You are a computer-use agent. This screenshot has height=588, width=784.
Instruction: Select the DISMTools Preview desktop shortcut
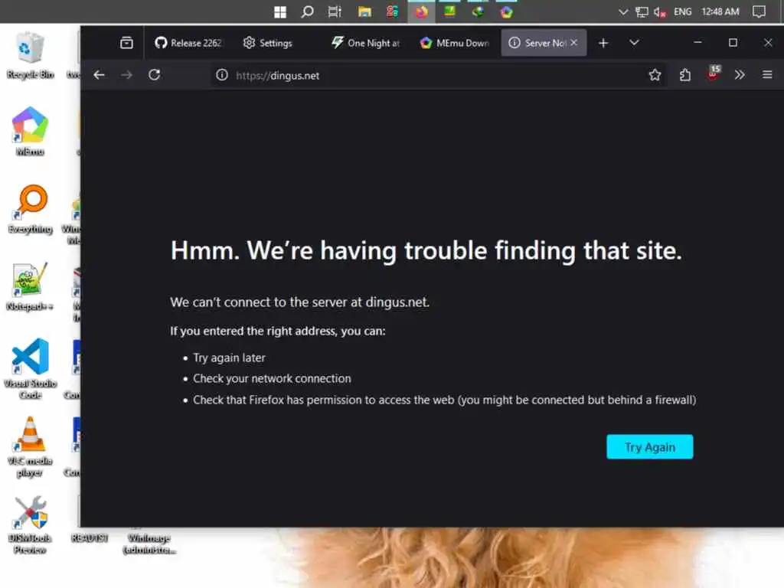point(30,525)
